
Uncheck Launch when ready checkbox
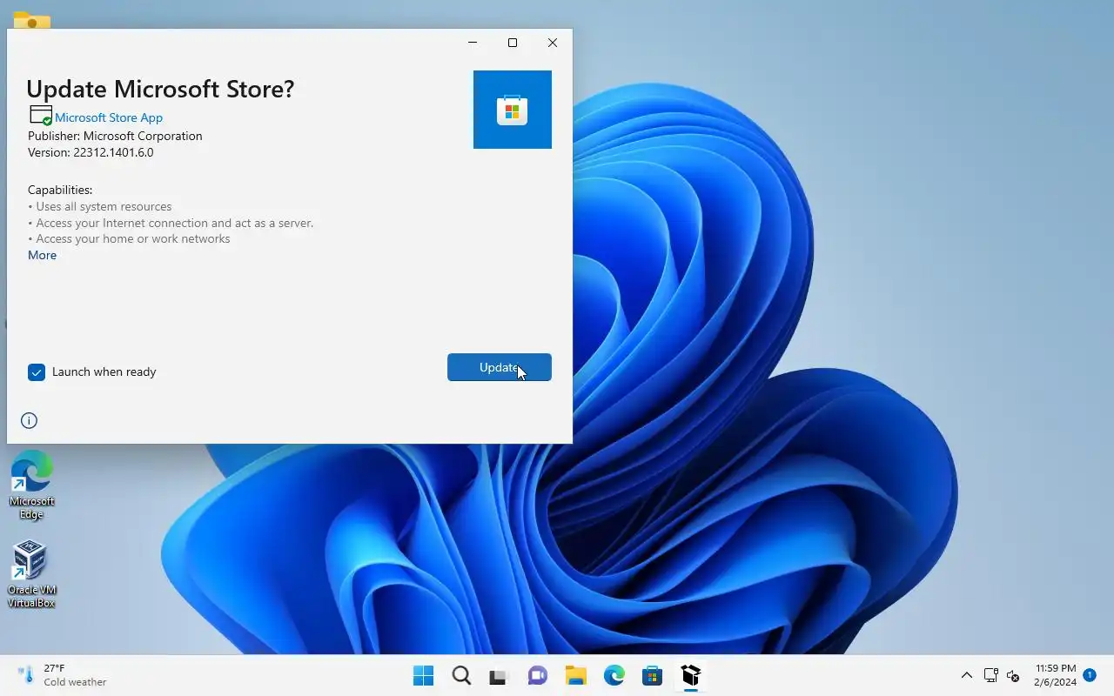37,372
